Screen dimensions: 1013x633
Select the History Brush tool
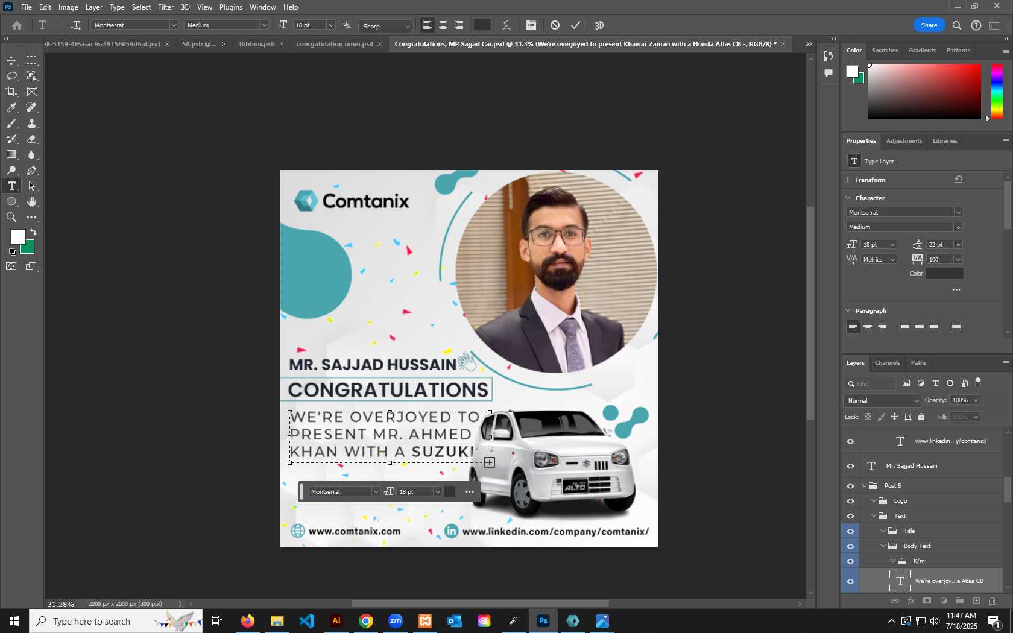click(11, 139)
